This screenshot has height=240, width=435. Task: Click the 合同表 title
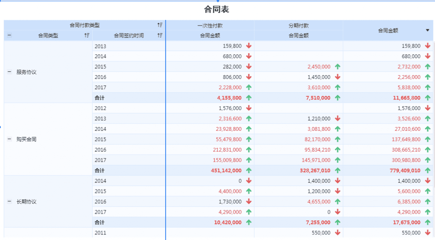216,9
